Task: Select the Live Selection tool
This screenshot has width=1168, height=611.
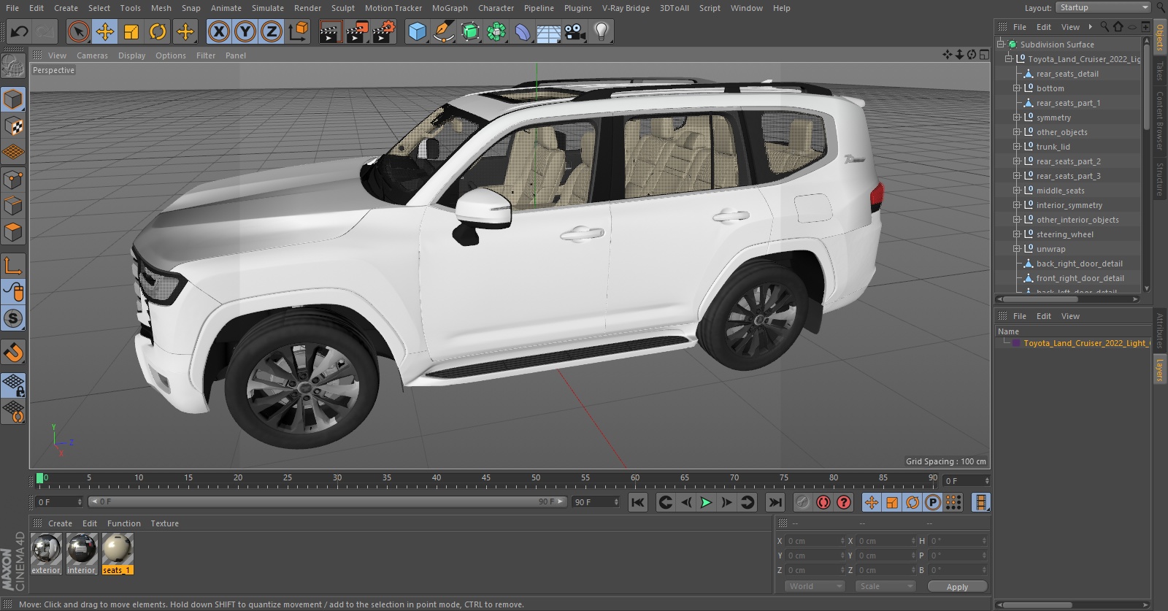Action: (x=79, y=31)
